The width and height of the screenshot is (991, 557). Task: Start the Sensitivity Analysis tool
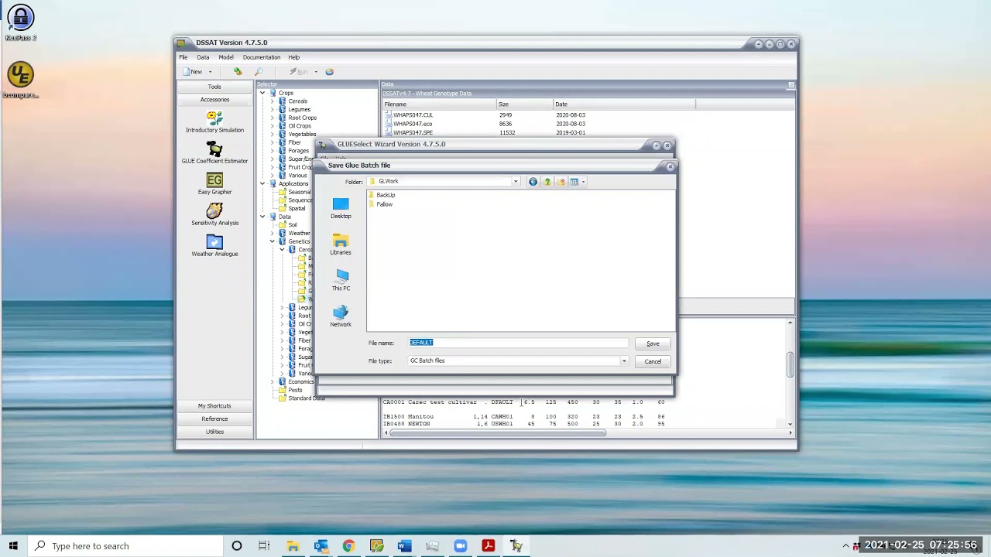pos(214,214)
